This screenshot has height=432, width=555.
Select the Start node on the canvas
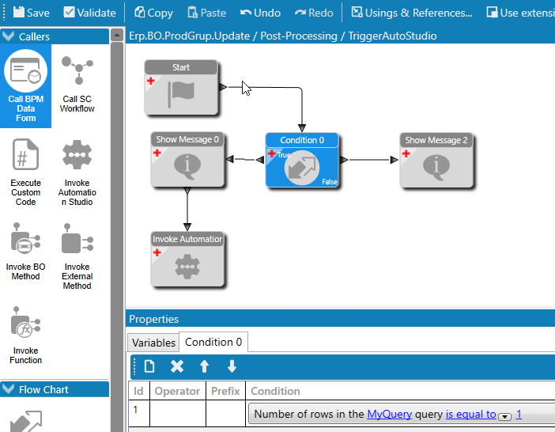(181, 88)
